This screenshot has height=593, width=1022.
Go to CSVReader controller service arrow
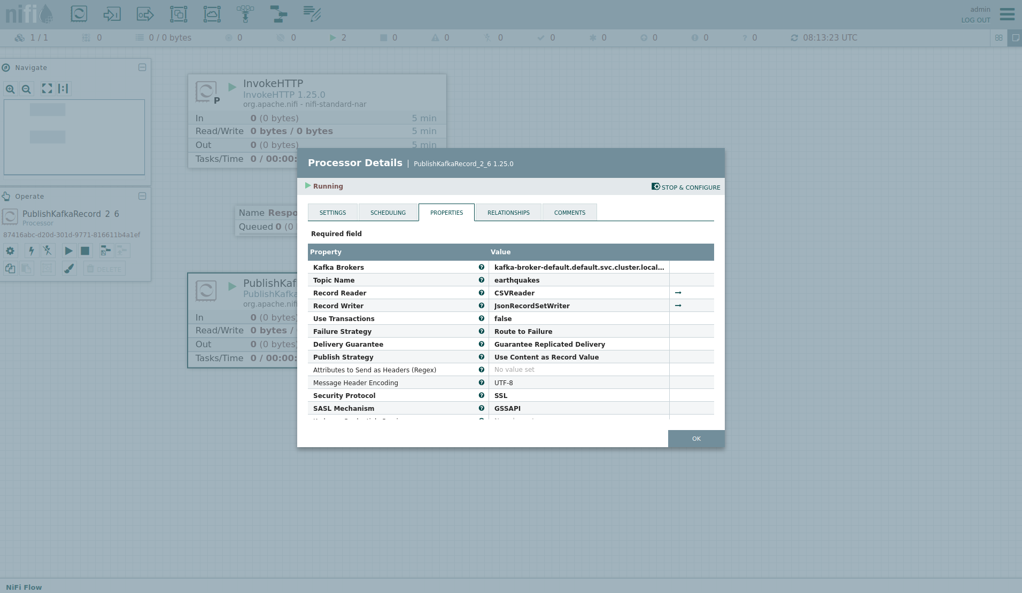pyautogui.click(x=678, y=293)
